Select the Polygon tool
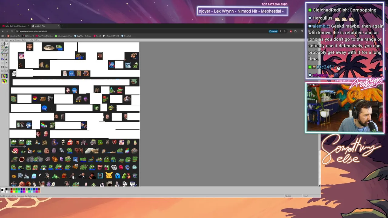This screenshot has height=218, width=388. (x=6, y=67)
